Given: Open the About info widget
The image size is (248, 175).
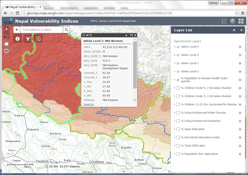Looking at the screenshot, I should click(x=18, y=39).
